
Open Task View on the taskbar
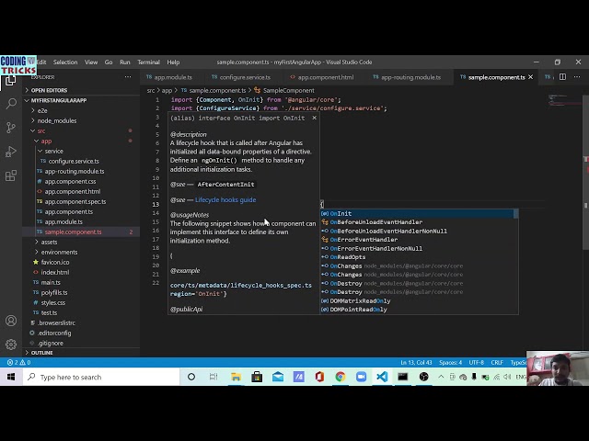point(214,377)
